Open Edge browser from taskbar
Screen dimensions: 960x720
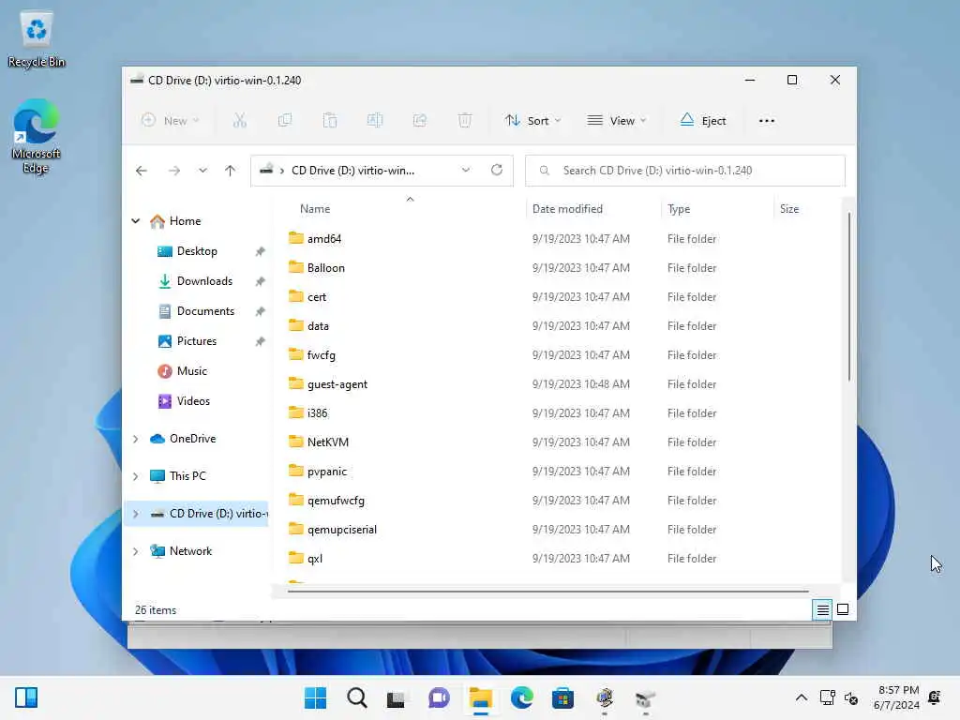[x=521, y=697]
